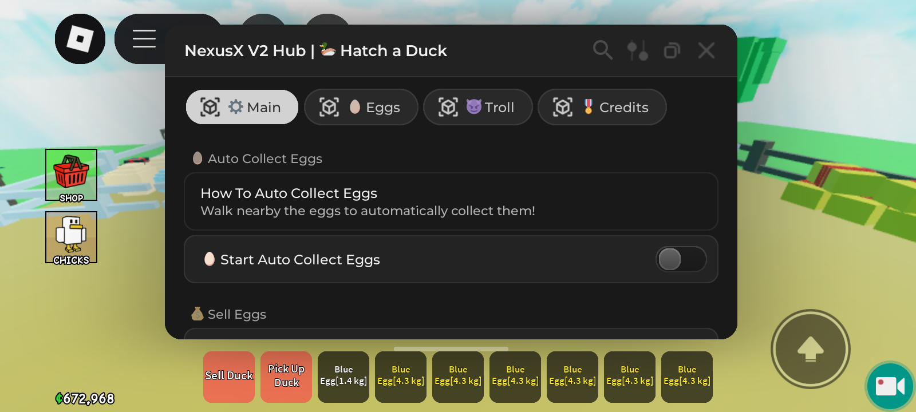Image resolution: width=916 pixels, height=412 pixels.
Task: Click the search icon in NexusX hub
Action: point(602,50)
